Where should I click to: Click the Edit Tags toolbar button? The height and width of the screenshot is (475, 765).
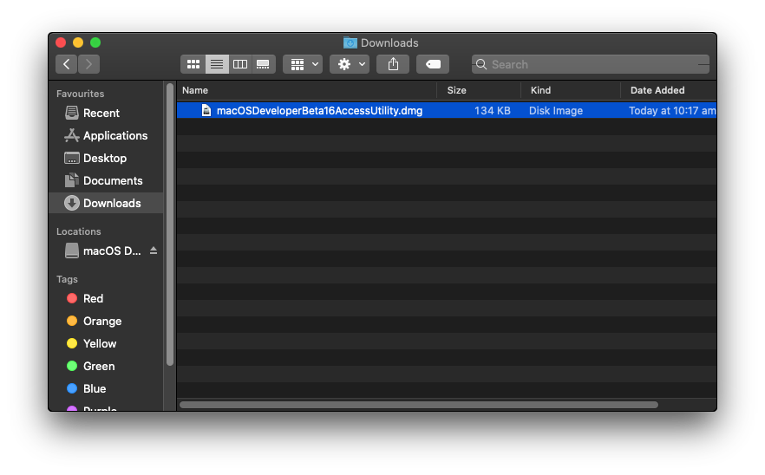click(x=433, y=64)
